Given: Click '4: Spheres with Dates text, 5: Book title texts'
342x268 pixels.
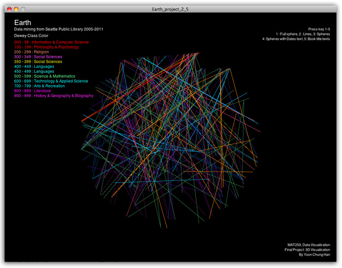Looking at the screenshot, I should pos(296,39).
